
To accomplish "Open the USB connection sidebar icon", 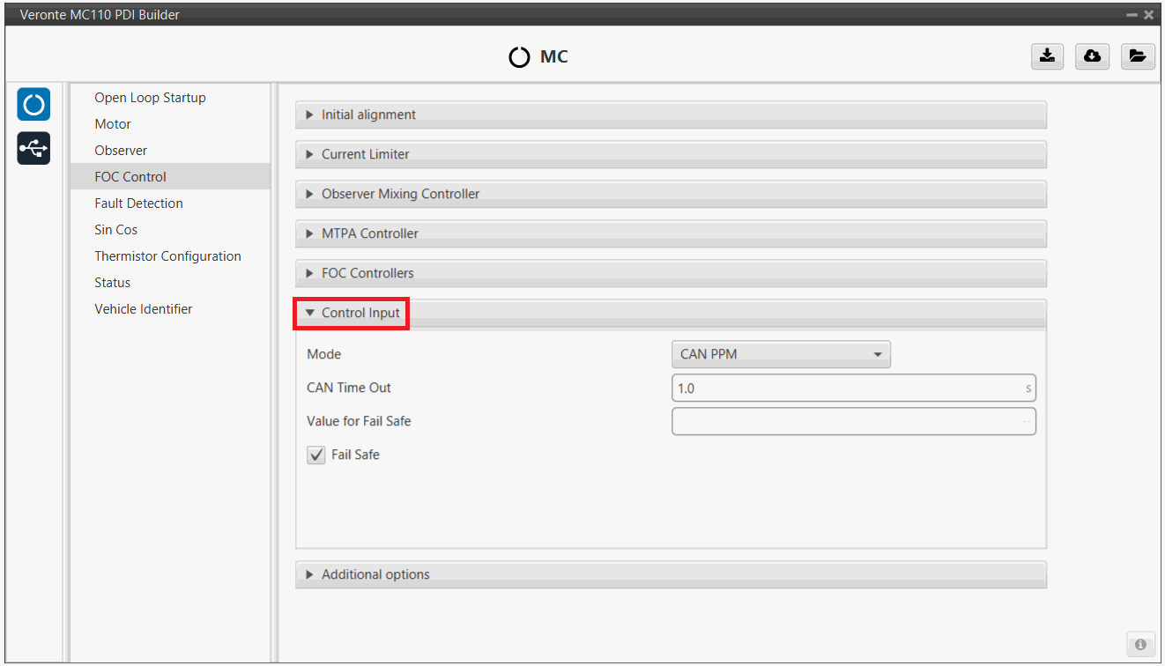I will [33, 148].
